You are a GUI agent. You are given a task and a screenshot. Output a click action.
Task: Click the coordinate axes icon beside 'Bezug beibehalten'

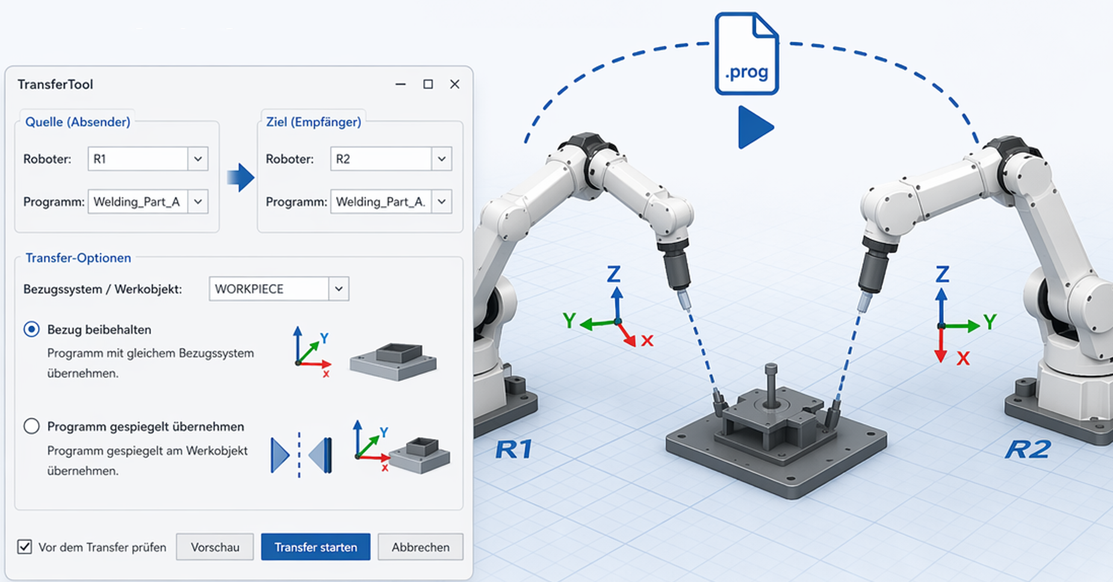[x=312, y=352]
